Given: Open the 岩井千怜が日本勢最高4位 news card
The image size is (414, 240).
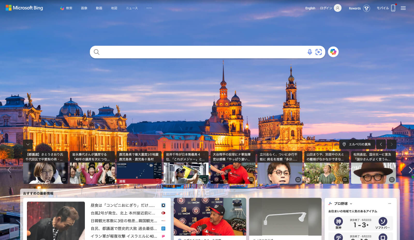Looking at the screenshot, I should 186,167.
